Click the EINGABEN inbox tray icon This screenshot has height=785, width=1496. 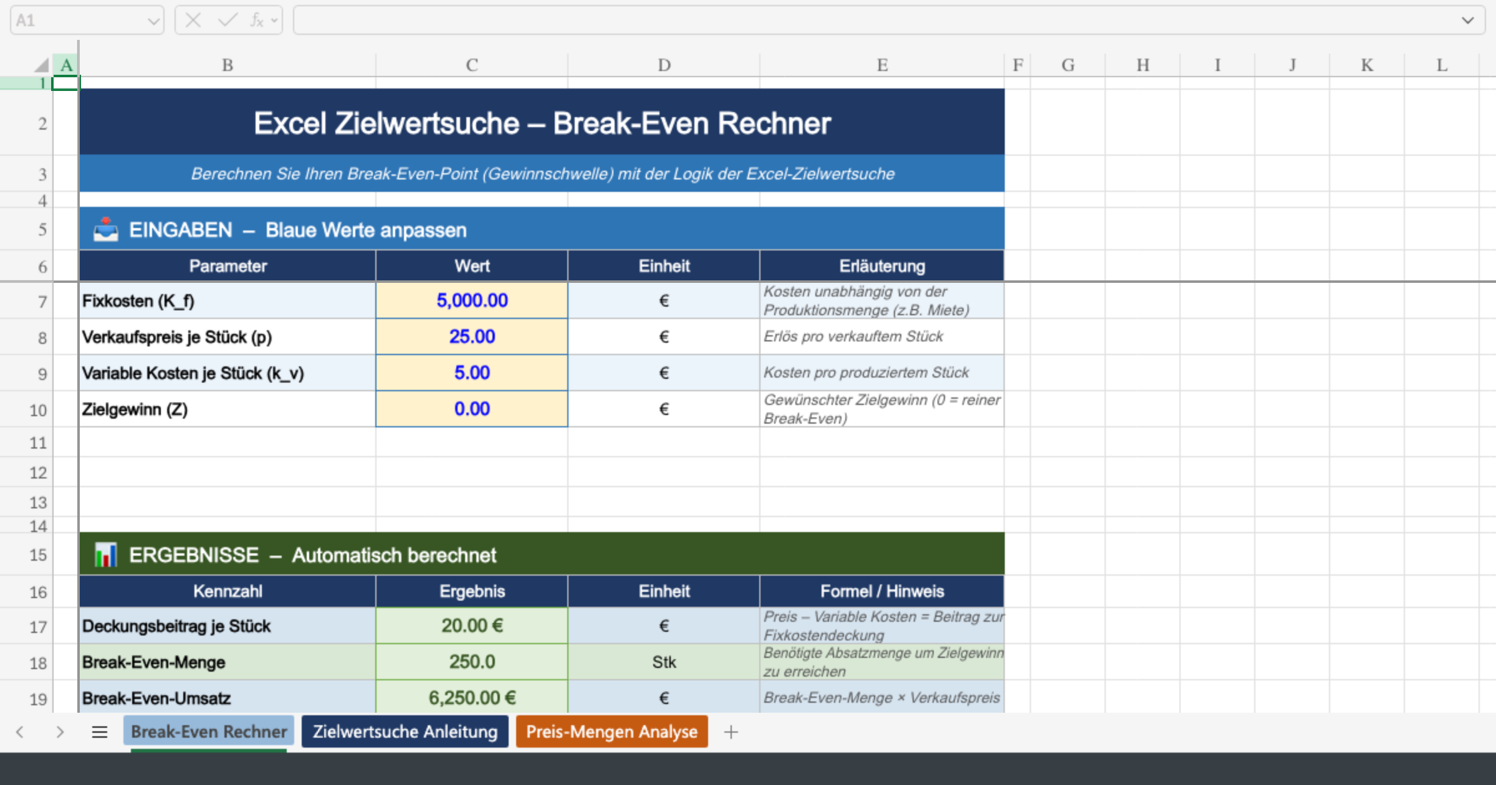[106, 229]
